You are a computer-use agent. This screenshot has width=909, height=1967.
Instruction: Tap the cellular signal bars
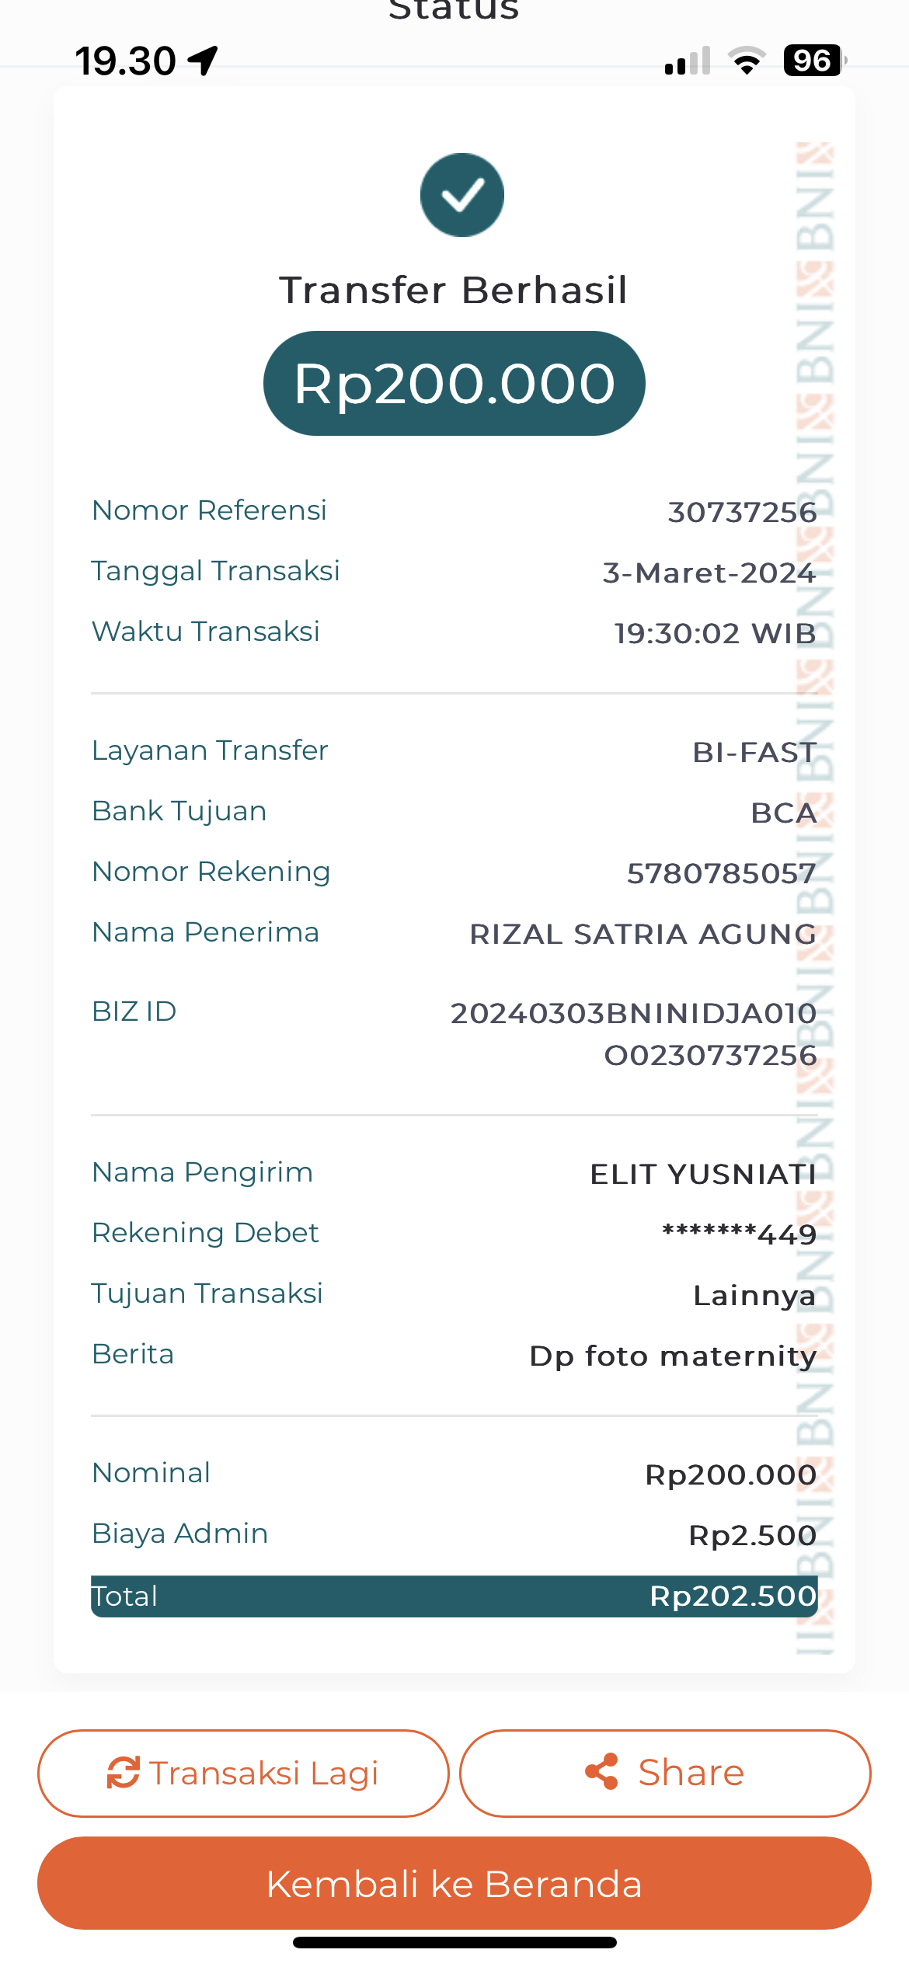(x=688, y=61)
